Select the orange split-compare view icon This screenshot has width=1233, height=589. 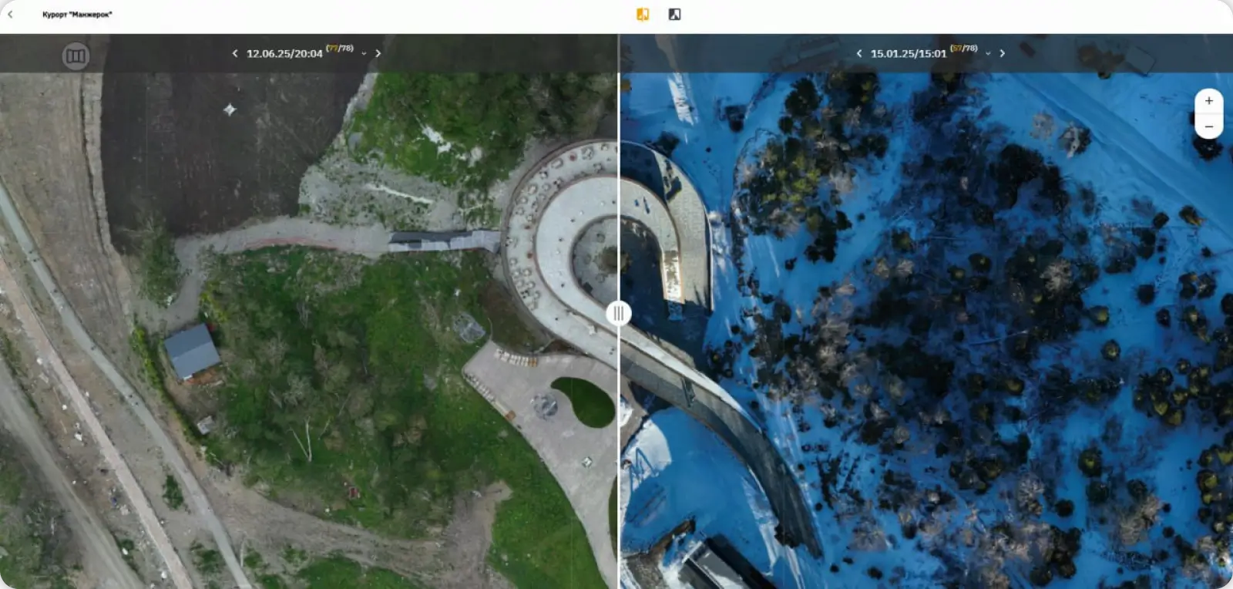click(x=643, y=15)
